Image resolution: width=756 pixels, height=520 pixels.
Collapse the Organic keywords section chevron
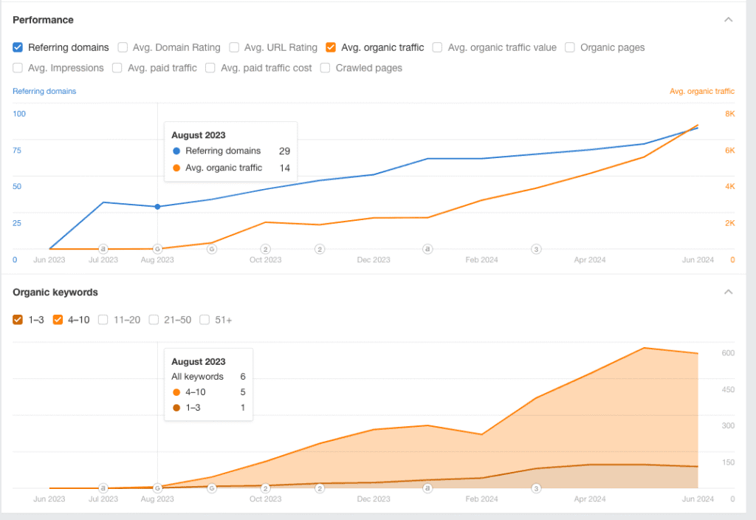(x=729, y=292)
